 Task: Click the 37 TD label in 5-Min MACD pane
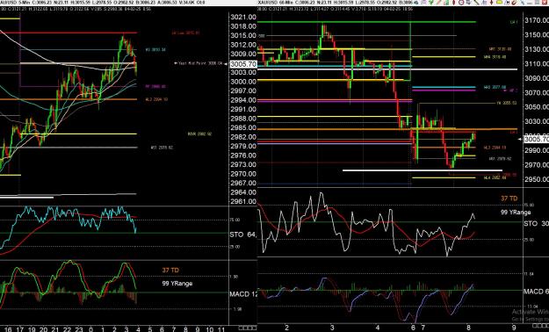(170, 270)
